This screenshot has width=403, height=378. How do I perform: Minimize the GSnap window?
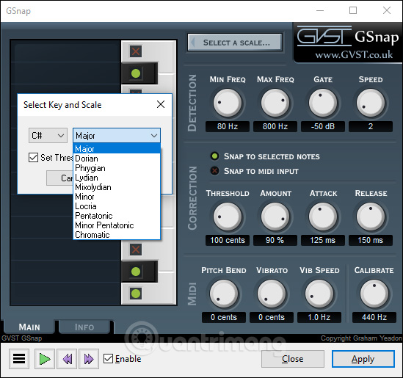coord(320,10)
